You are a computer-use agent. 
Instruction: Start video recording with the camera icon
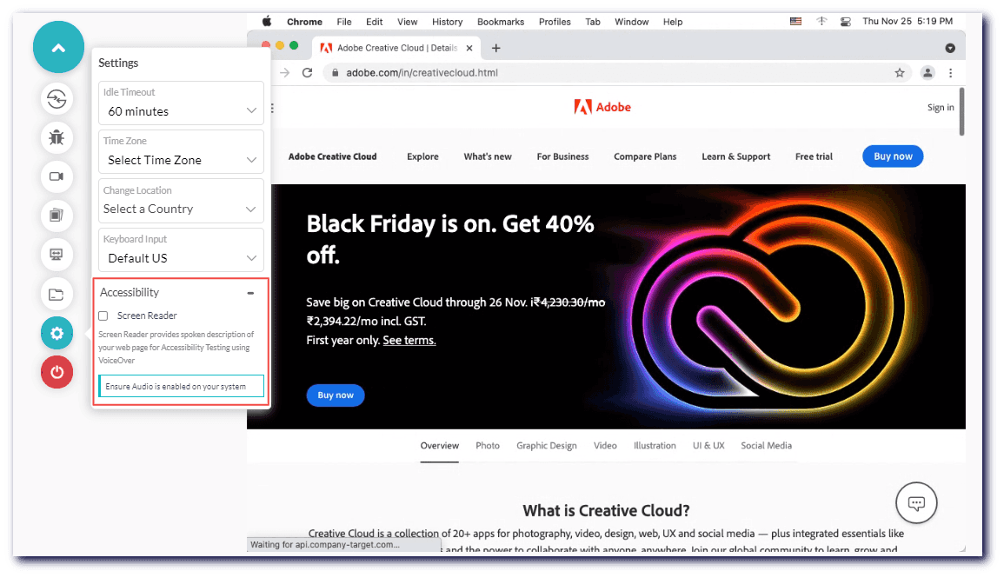click(57, 176)
